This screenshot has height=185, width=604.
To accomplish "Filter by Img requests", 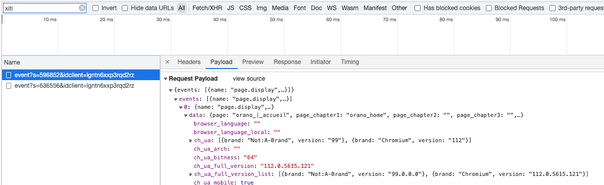I will pyautogui.click(x=261, y=8).
